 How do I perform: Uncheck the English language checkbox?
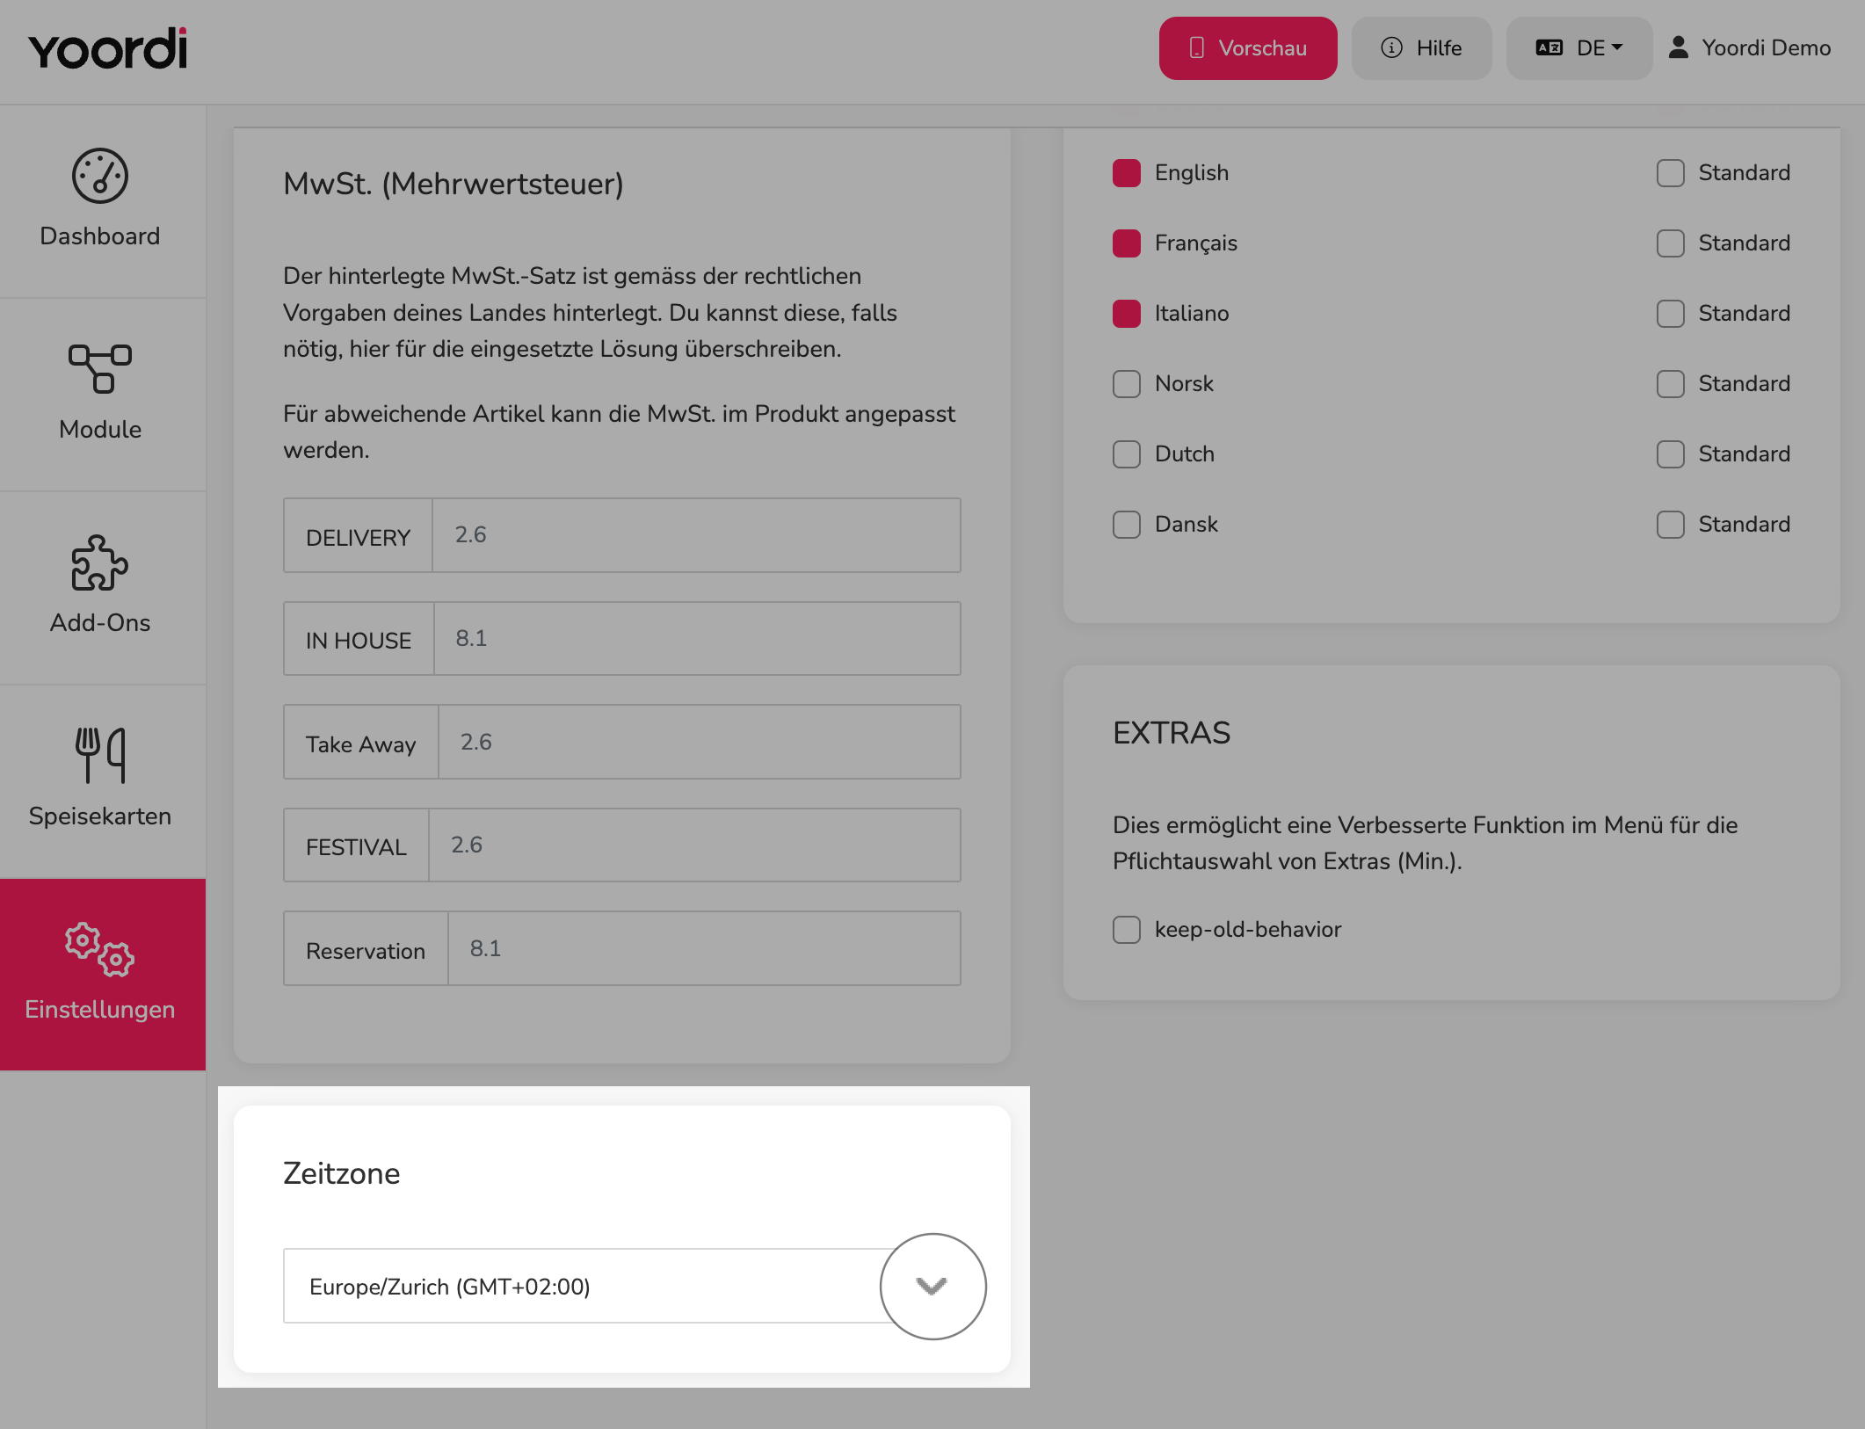tap(1127, 173)
